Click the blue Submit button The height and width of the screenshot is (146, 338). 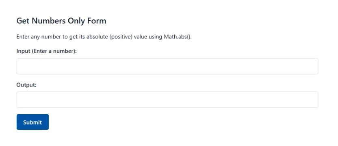(32, 122)
